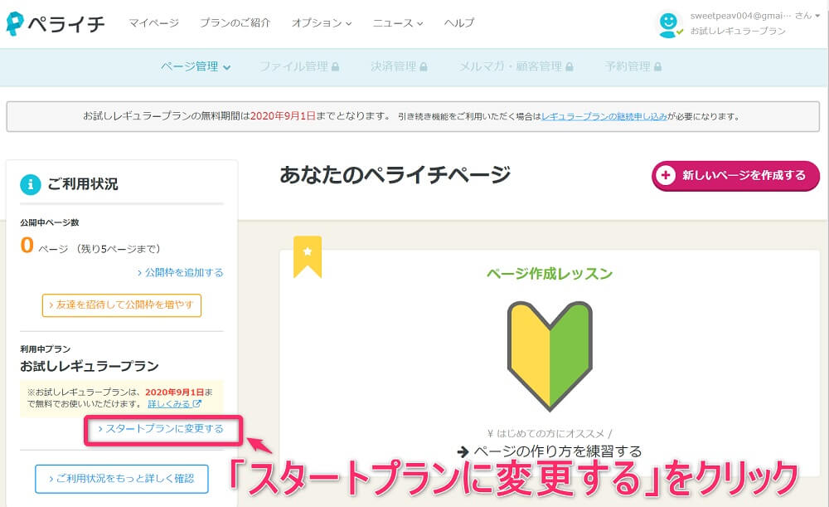Select the メルマガ・顧客管理 tab
Viewport: 829px width, 507px height.
(x=516, y=66)
